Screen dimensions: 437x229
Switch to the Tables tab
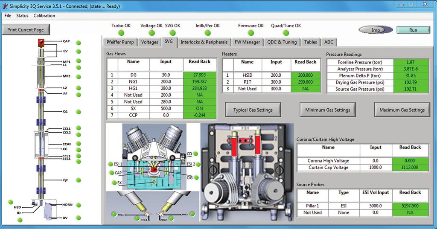click(x=311, y=42)
